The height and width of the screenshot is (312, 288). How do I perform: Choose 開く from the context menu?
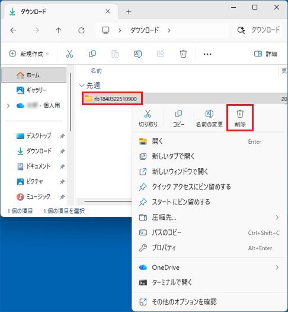[x=210, y=141]
